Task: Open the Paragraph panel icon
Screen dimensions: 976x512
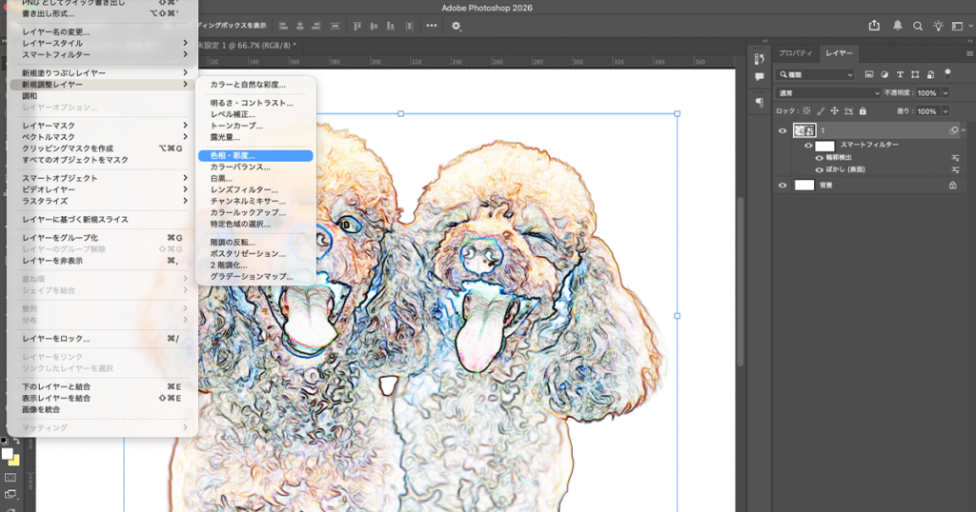Action: pos(760,102)
